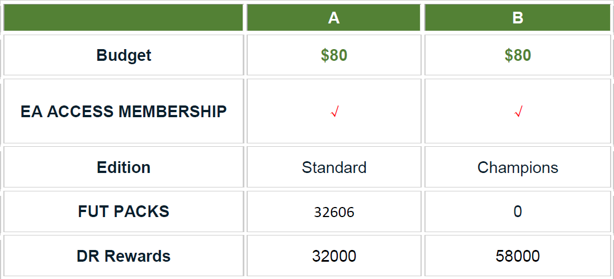Click the EA ACCESS MEMBERSHIP row label

coord(124,112)
